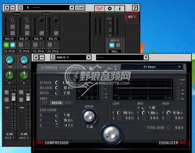The width and height of the screenshot is (195, 153).
Task: Click the help question mark icon
Action: pyautogui.click(x=135, y=8)
